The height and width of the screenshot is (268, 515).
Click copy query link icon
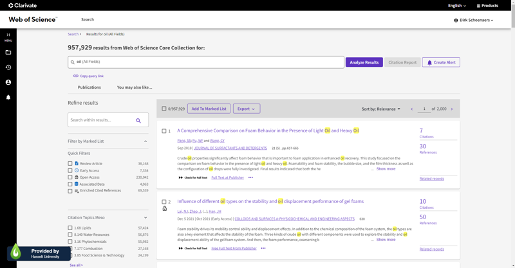pyautogui.click(x=76, y=76)
